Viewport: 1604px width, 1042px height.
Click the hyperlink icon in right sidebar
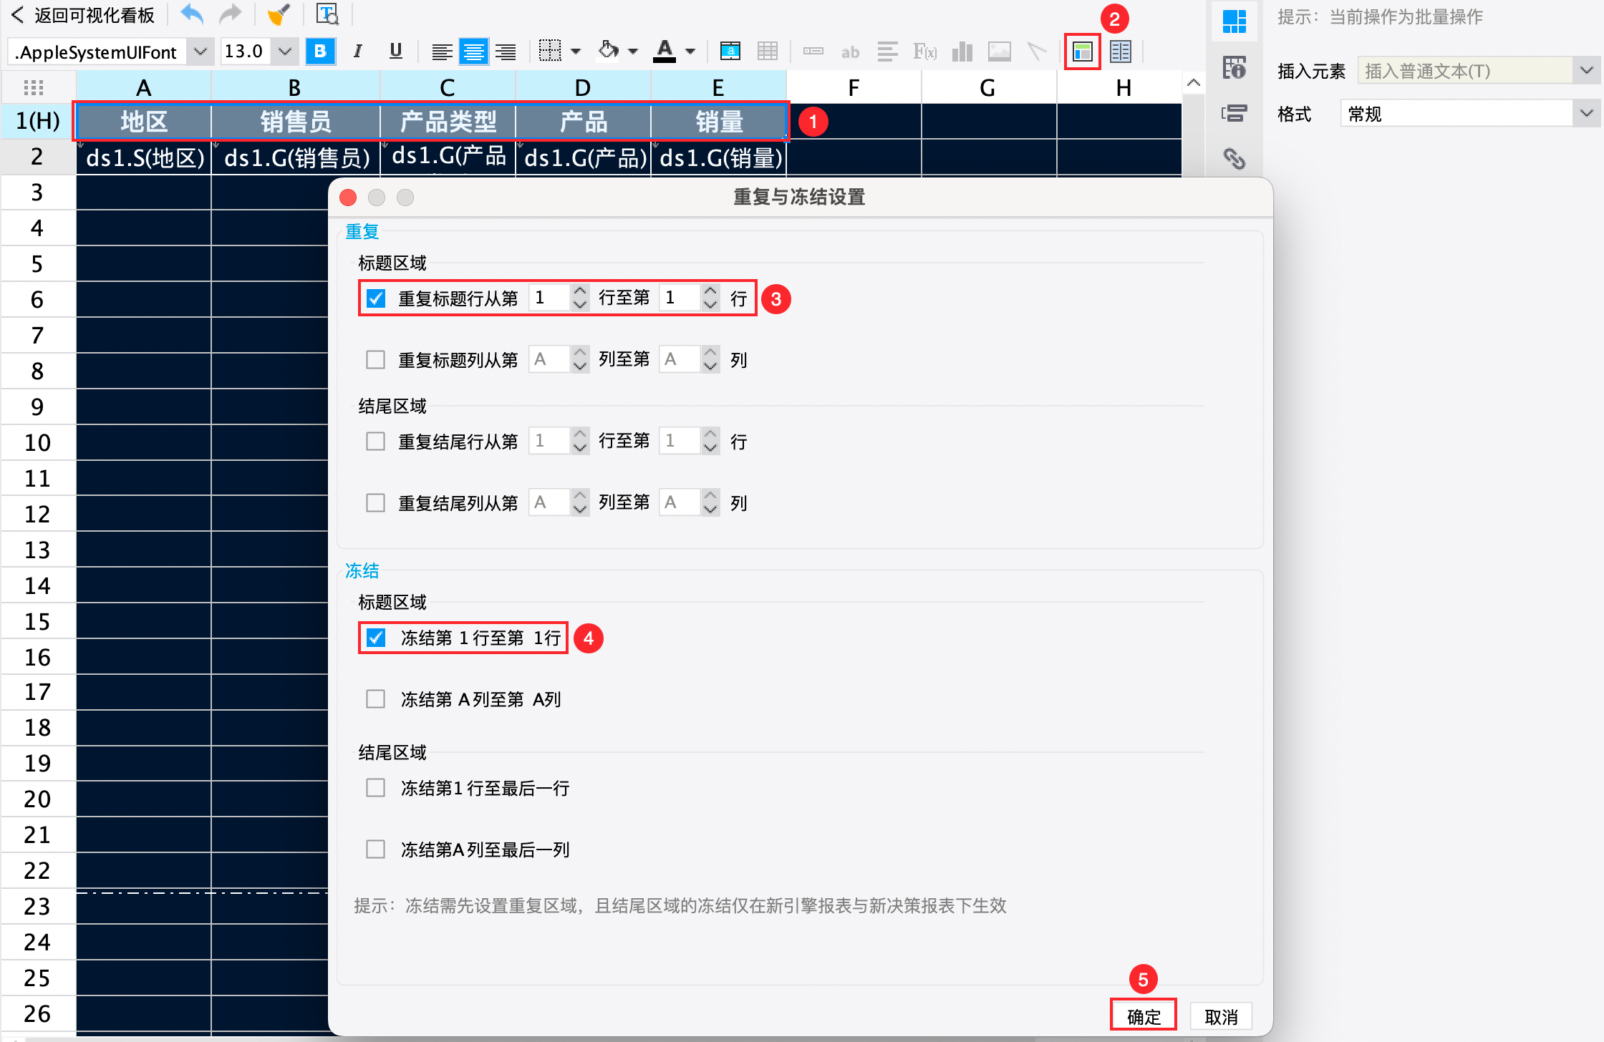point(1235,159)
